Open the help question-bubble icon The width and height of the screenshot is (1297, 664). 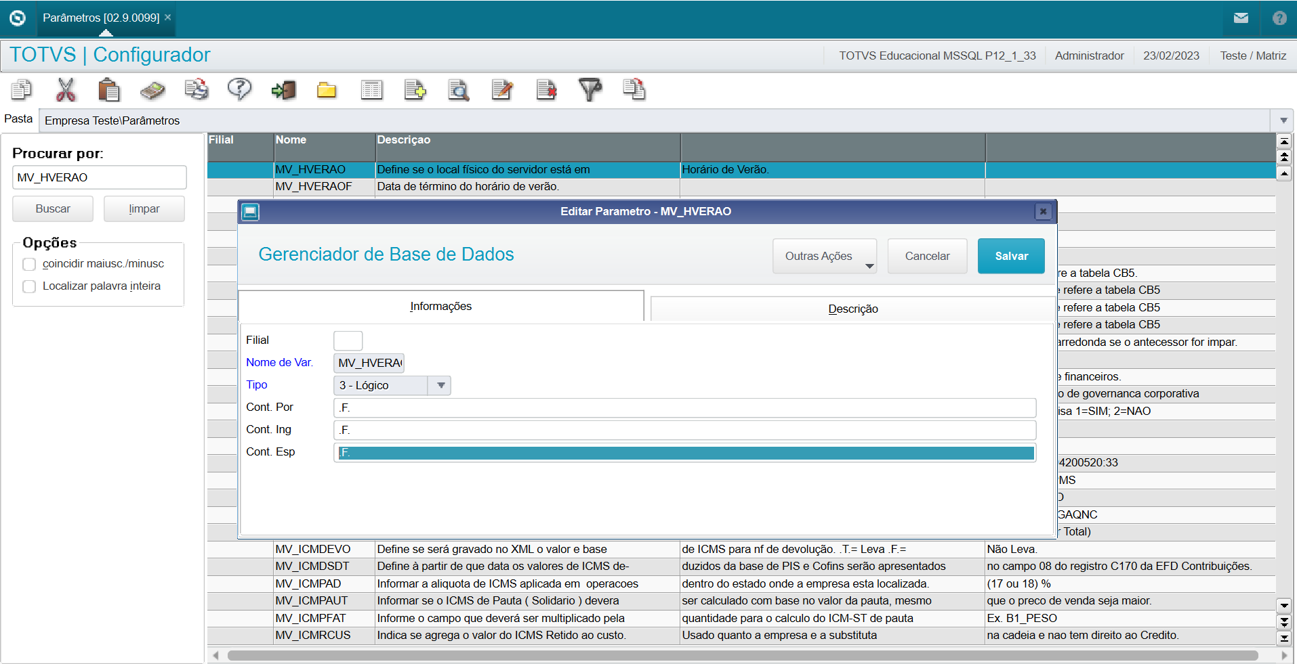[x=239, y=89]
